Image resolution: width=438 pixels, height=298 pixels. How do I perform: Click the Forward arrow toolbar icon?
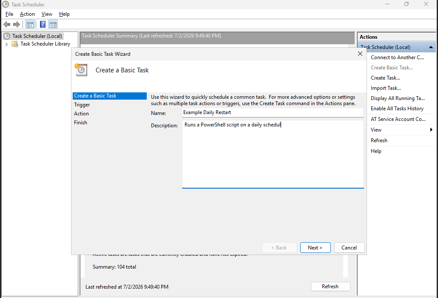17,25
